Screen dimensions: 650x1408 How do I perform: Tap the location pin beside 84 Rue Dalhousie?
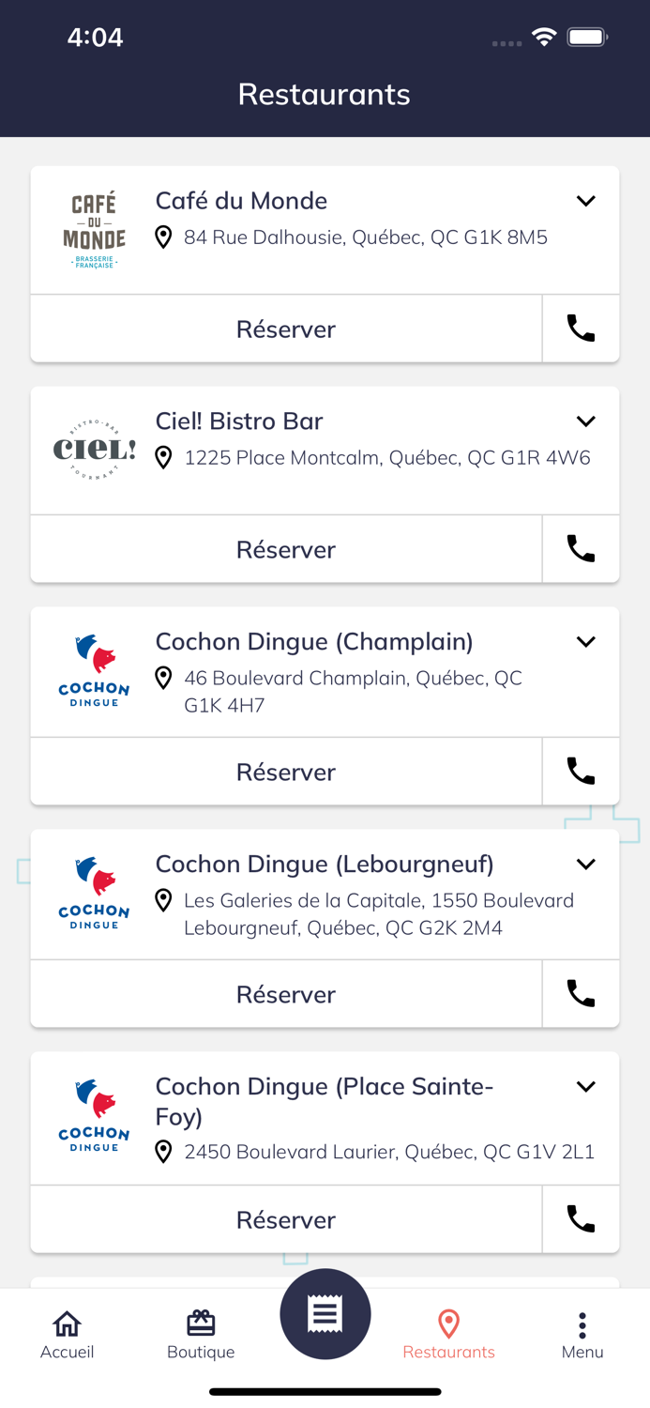164,237
